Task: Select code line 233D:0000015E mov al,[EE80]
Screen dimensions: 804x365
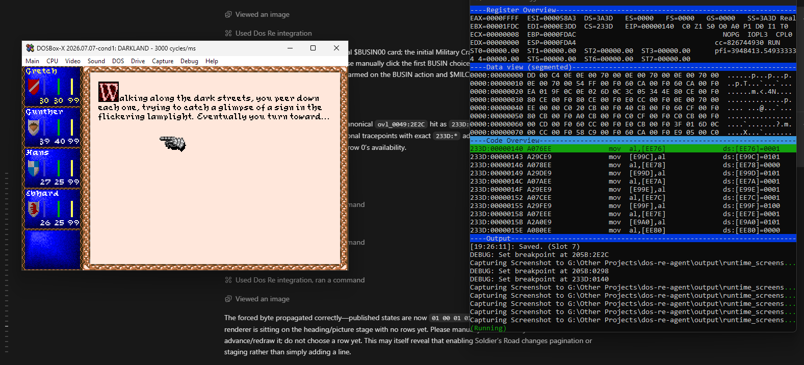Action: pyautogui.click(x=633, y=230)
